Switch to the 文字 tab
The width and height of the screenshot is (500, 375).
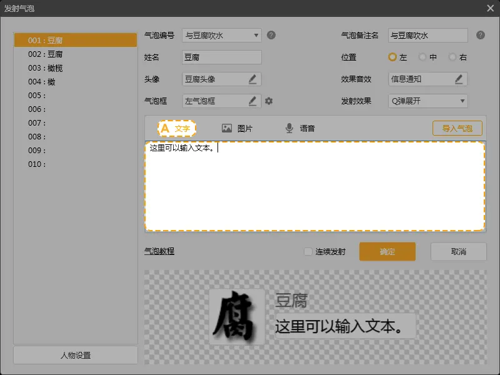[x=176, y=128]
